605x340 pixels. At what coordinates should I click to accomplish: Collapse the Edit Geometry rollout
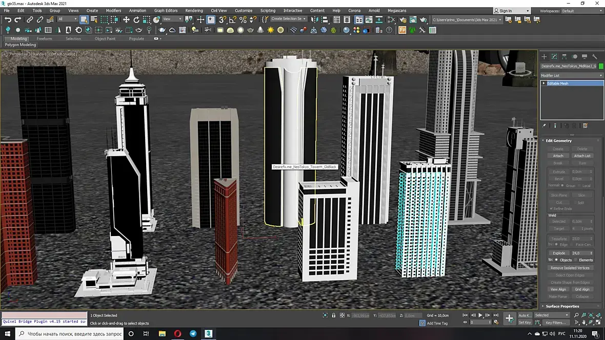[x=558, y=140]
